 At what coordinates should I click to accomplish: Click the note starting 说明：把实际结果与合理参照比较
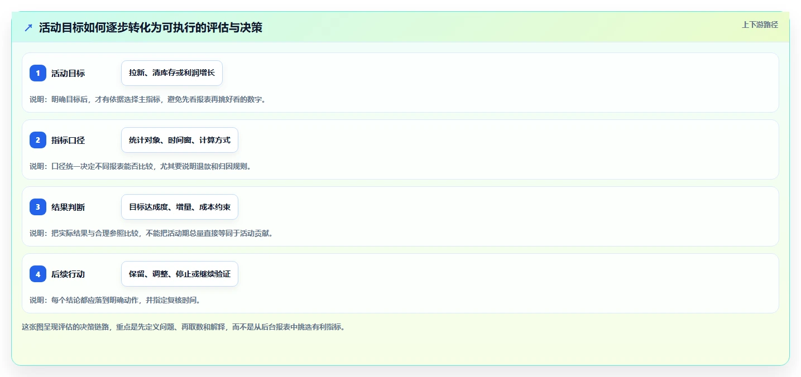pyautogui.click(x=152, y=233)
